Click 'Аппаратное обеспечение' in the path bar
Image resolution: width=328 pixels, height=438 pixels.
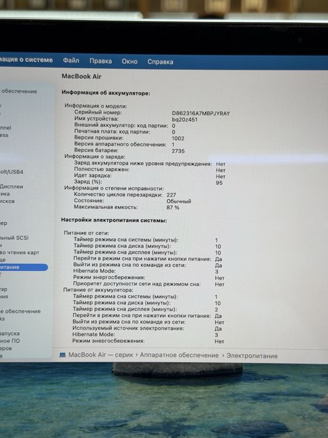point(179,355)
